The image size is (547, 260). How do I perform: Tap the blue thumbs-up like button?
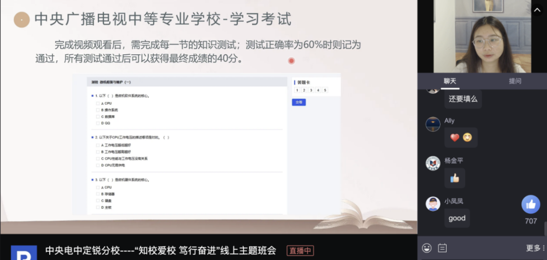(531, 205)
